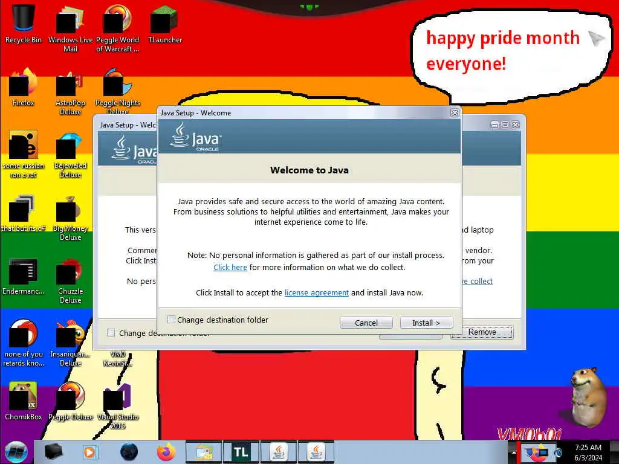Switch to TL launcher taskbar button
619x464 pixels.
tap(241, 452)
